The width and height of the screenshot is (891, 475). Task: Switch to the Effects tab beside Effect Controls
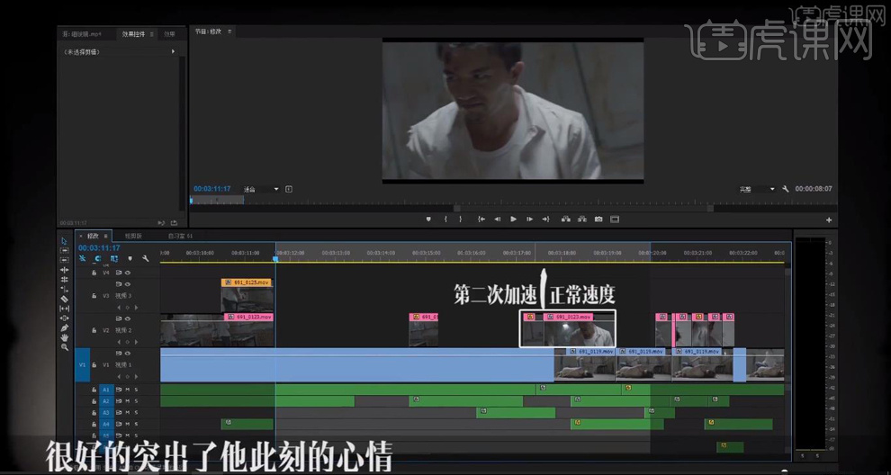[x=169, y=34]
